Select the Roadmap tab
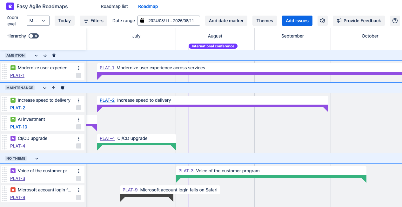 (148, 6)
